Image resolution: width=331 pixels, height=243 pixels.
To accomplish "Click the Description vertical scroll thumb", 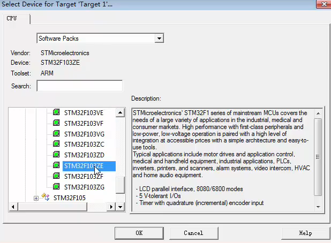I will coord(318,157).
